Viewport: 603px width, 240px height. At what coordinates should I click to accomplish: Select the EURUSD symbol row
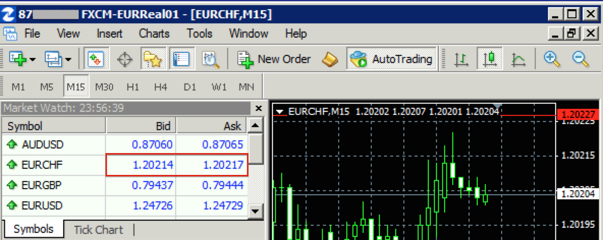click(x=124, y=205)
